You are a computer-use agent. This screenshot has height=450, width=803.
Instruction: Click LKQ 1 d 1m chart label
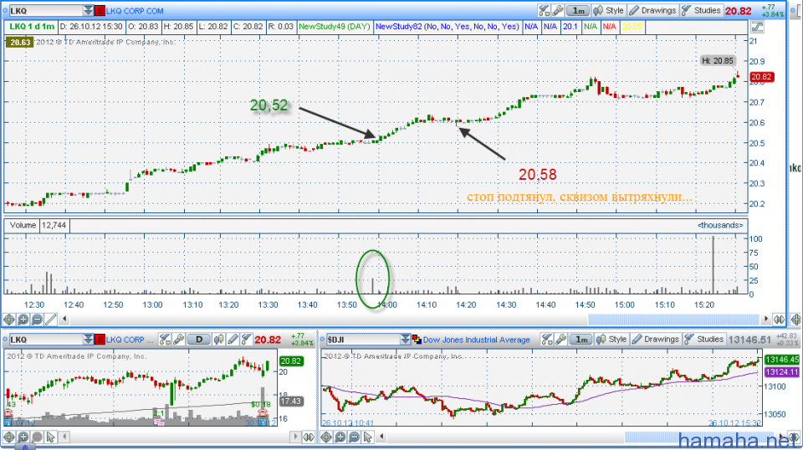pos(32,27)
